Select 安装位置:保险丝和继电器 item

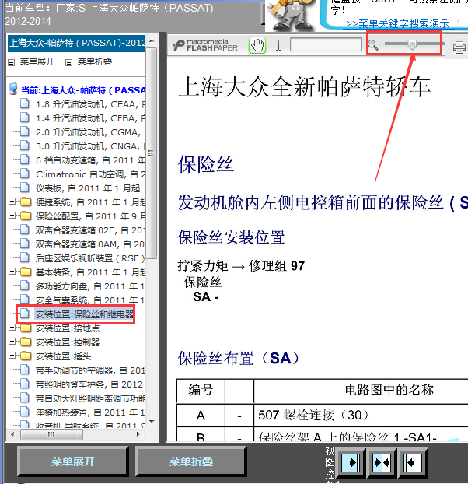pos(85,314)
